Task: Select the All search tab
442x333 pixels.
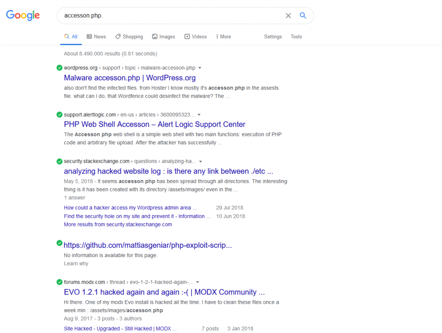Action: point(71,37)
